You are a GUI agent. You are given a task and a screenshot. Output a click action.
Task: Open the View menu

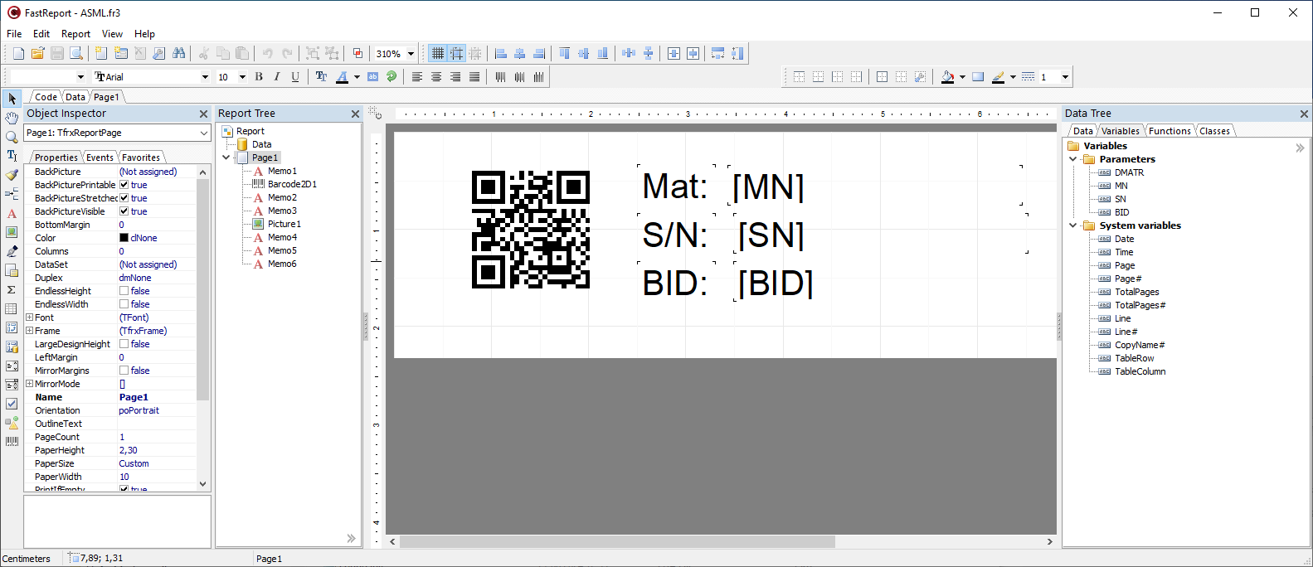(x=112, y=34)
